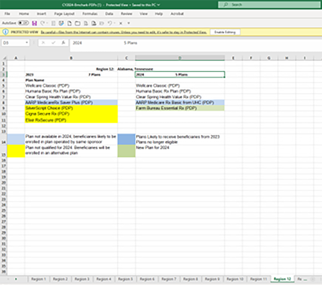Screen dimensions: 322x285
Task: Click 'Elixir RxSecure (PDP)' cell
Action: point(71,120)
